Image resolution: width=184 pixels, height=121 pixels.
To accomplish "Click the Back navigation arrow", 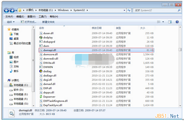I will [6, 10].
